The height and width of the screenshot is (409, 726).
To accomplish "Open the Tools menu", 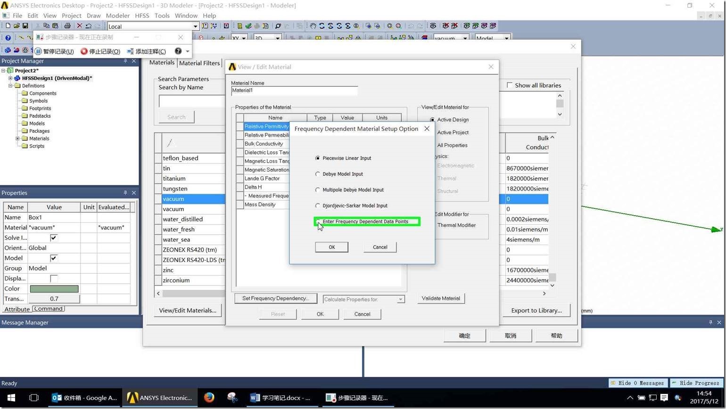I will click(x=162, y=16).
